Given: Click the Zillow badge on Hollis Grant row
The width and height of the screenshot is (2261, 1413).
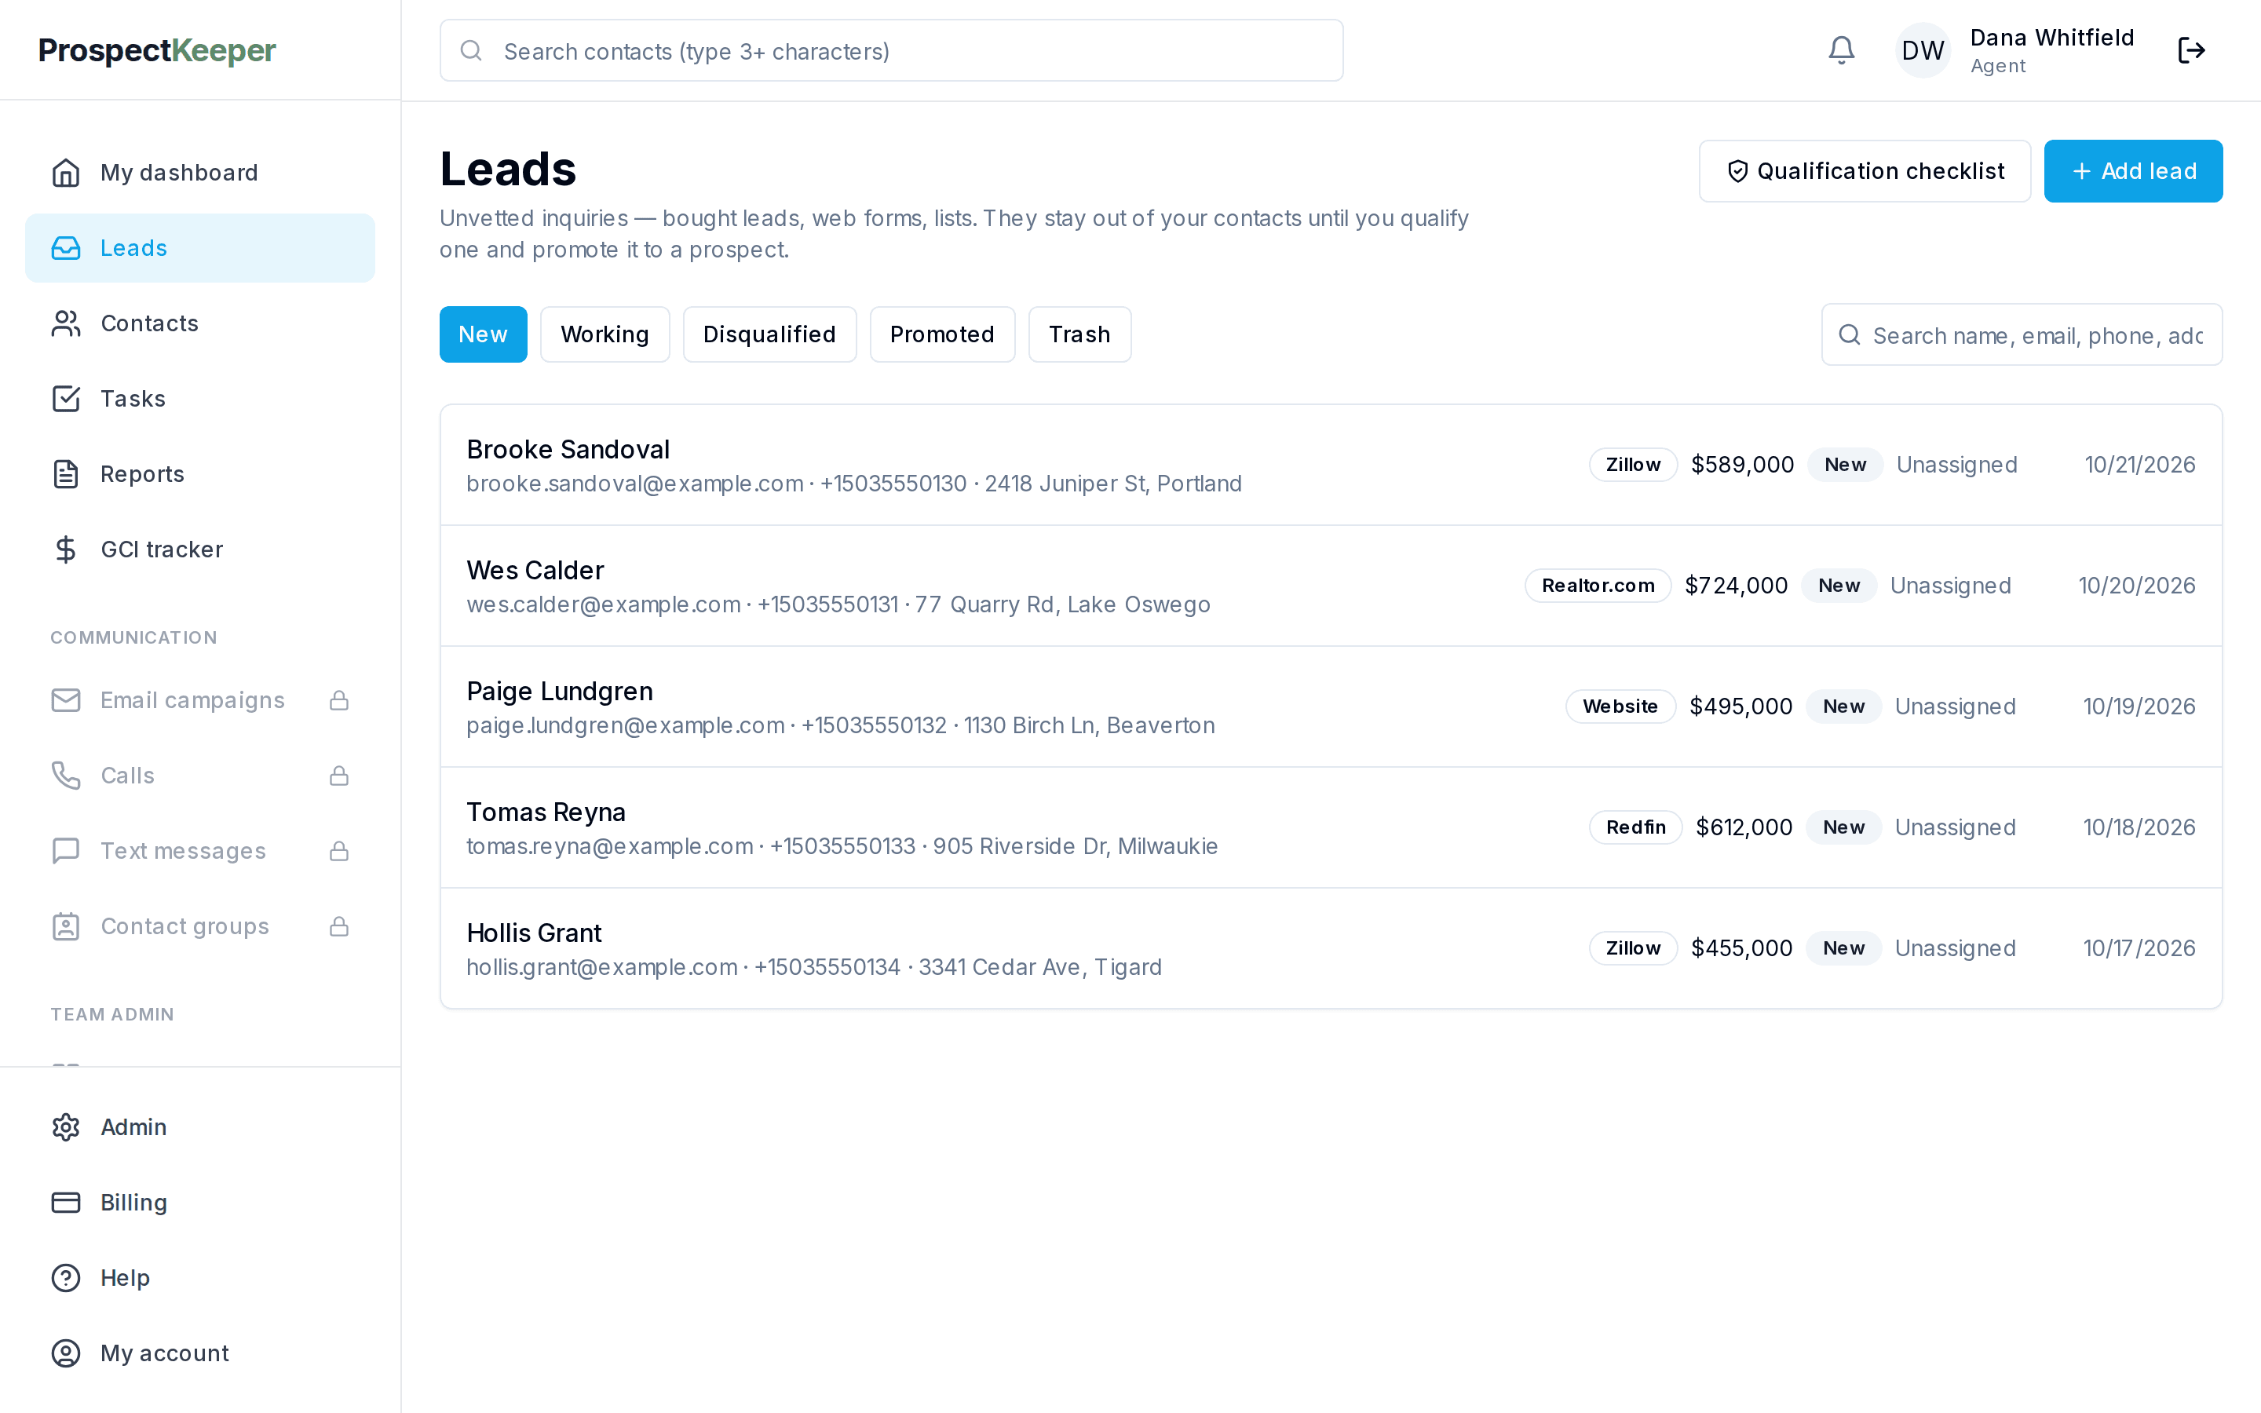Looking at the screenshot, I should (x=1632, y=948).
